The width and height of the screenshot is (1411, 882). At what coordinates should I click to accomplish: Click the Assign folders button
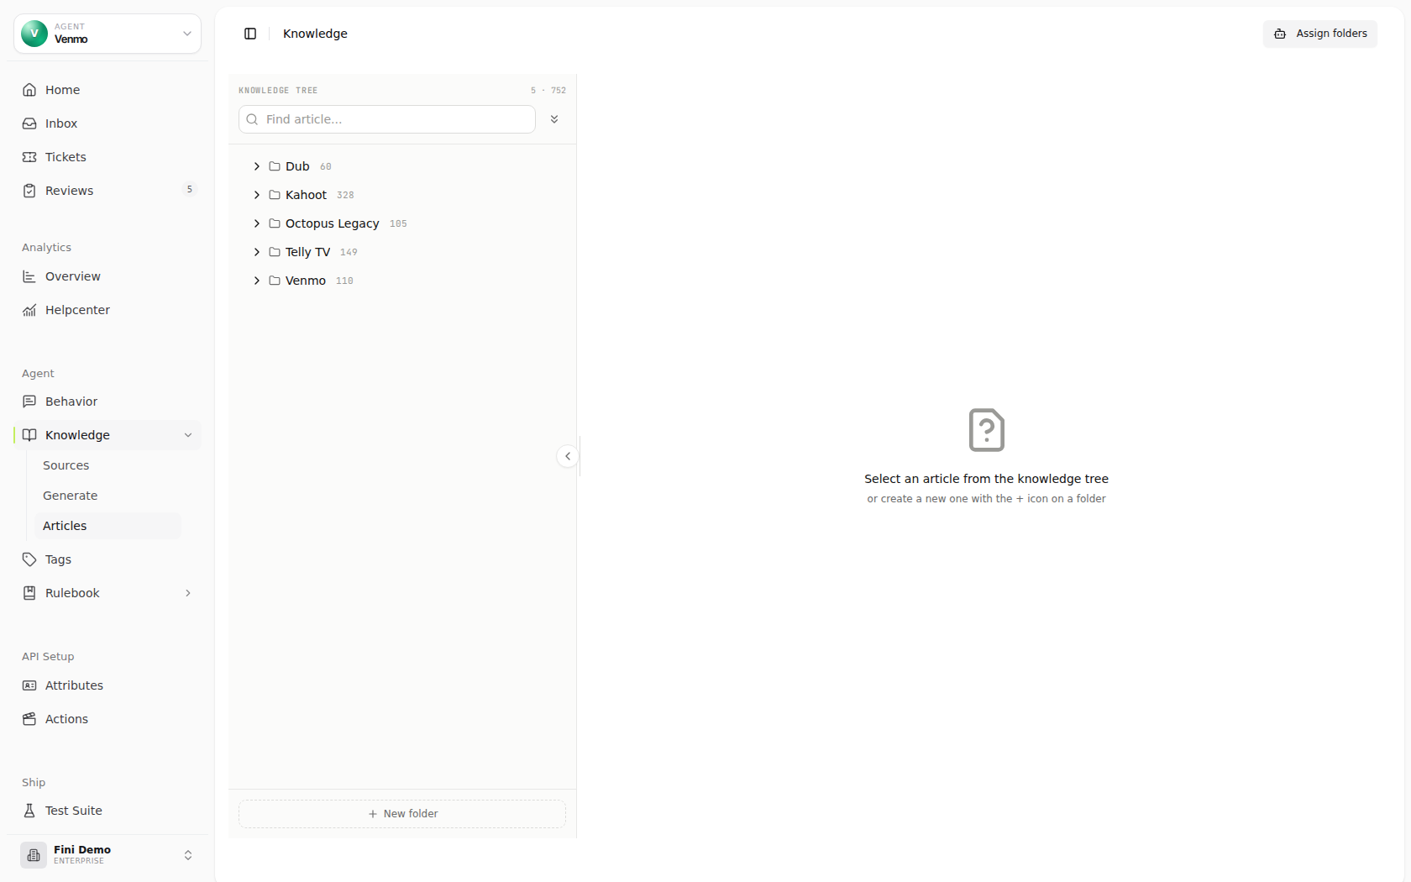[x=1320, y=34]
